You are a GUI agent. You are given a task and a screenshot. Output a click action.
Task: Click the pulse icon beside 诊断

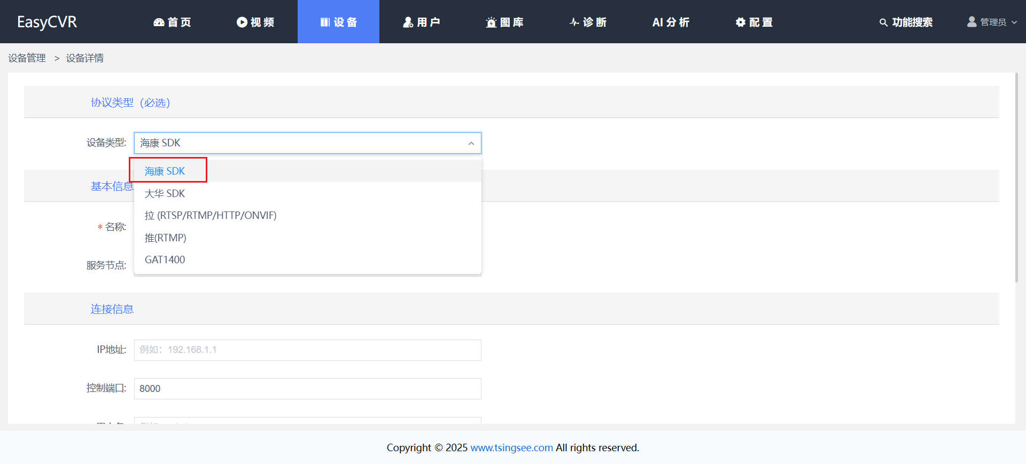[574, 22]
